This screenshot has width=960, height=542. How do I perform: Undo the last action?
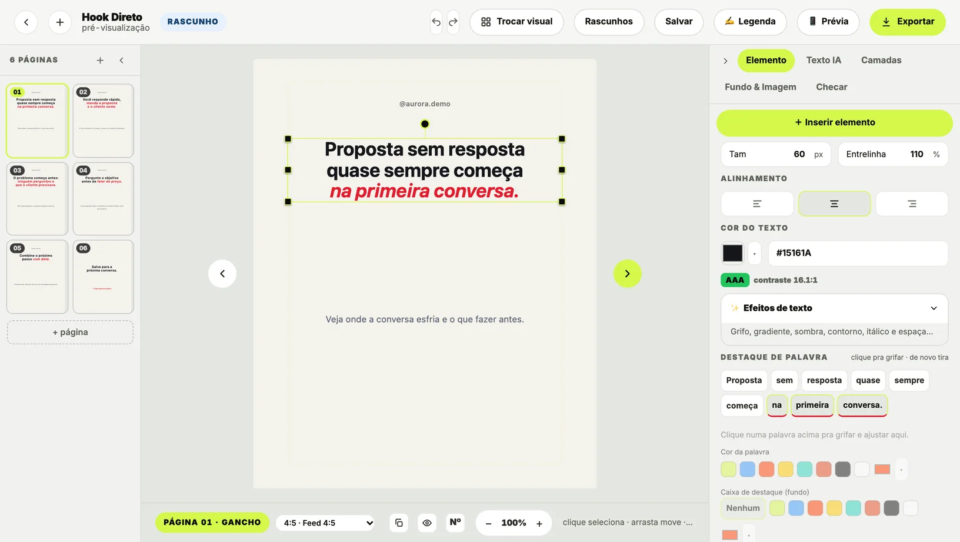click(x=436, y=22)
